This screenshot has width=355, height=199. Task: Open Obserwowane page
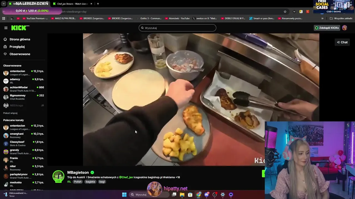[x=20, y=54]
